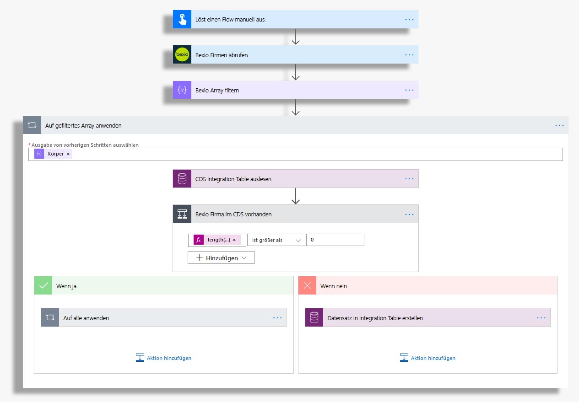Open the ellipsis menu of 'Bexio Firmen abrufen'
The height and width of the screenshot is (402, 579).
point(409,55)
